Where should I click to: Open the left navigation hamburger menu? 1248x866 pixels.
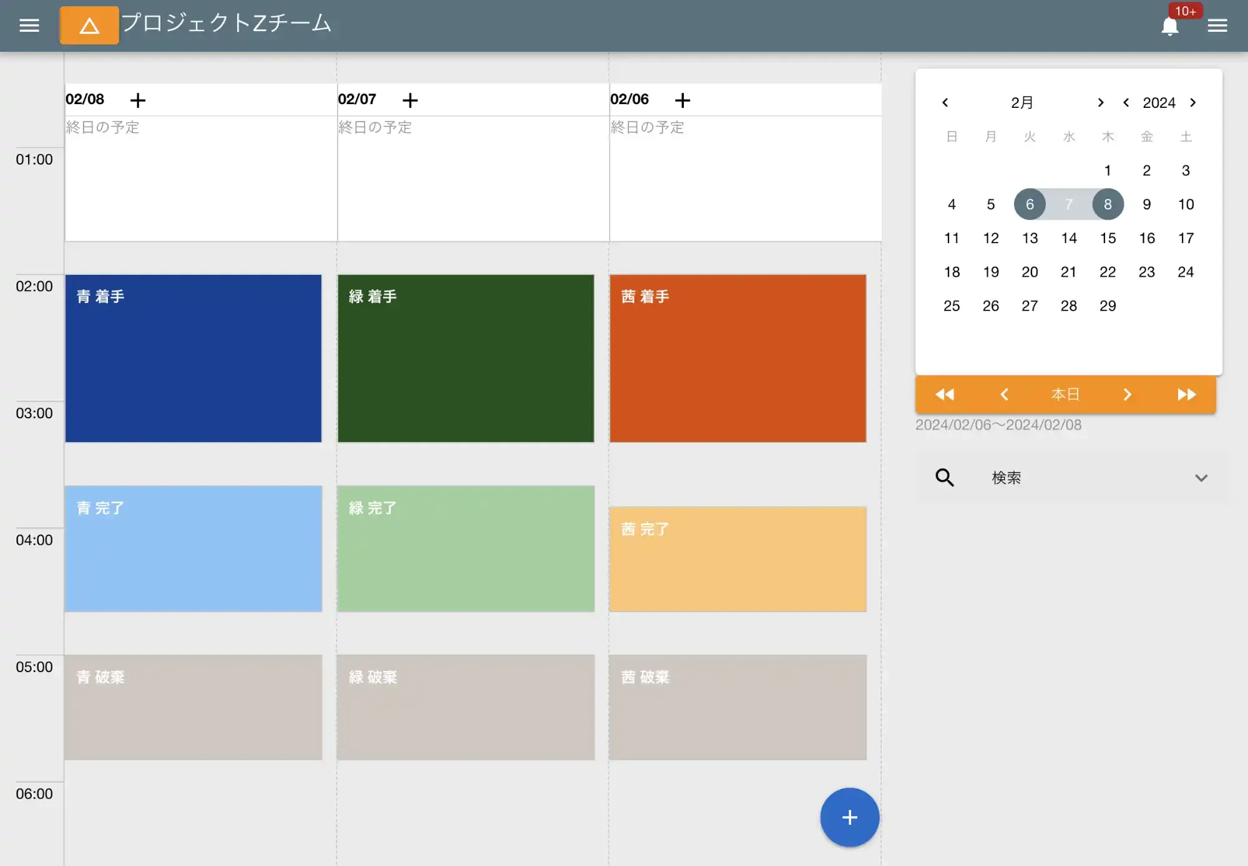pos(28,25)
